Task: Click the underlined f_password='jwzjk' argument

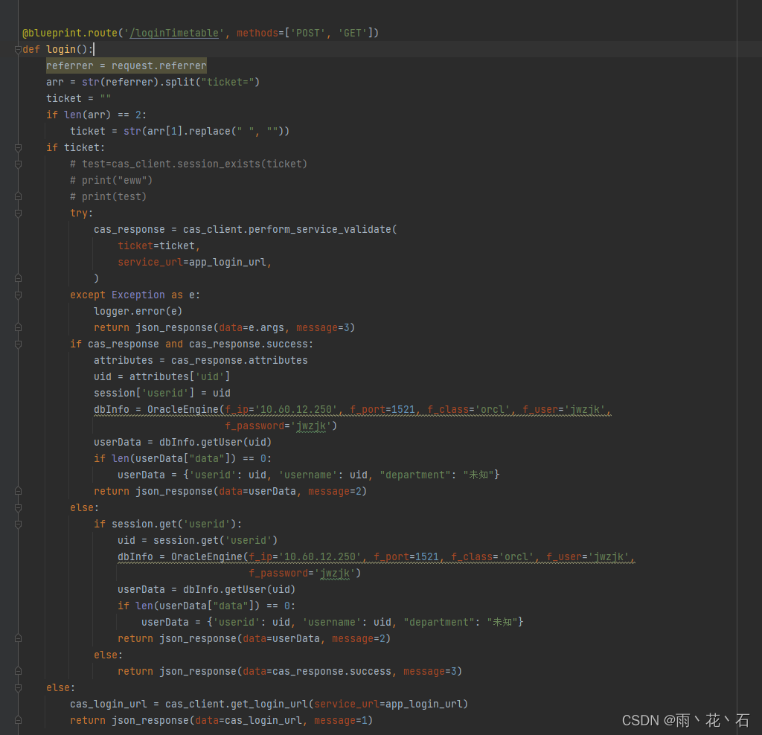Action: pyautogui.click(x=283, y=425)
